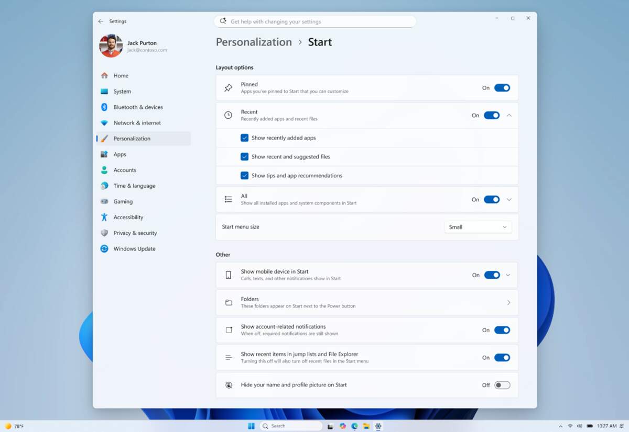This screenshot has width=629, height=432.
Task: Turn off the All apps toggle
Action: coord(491,199)
